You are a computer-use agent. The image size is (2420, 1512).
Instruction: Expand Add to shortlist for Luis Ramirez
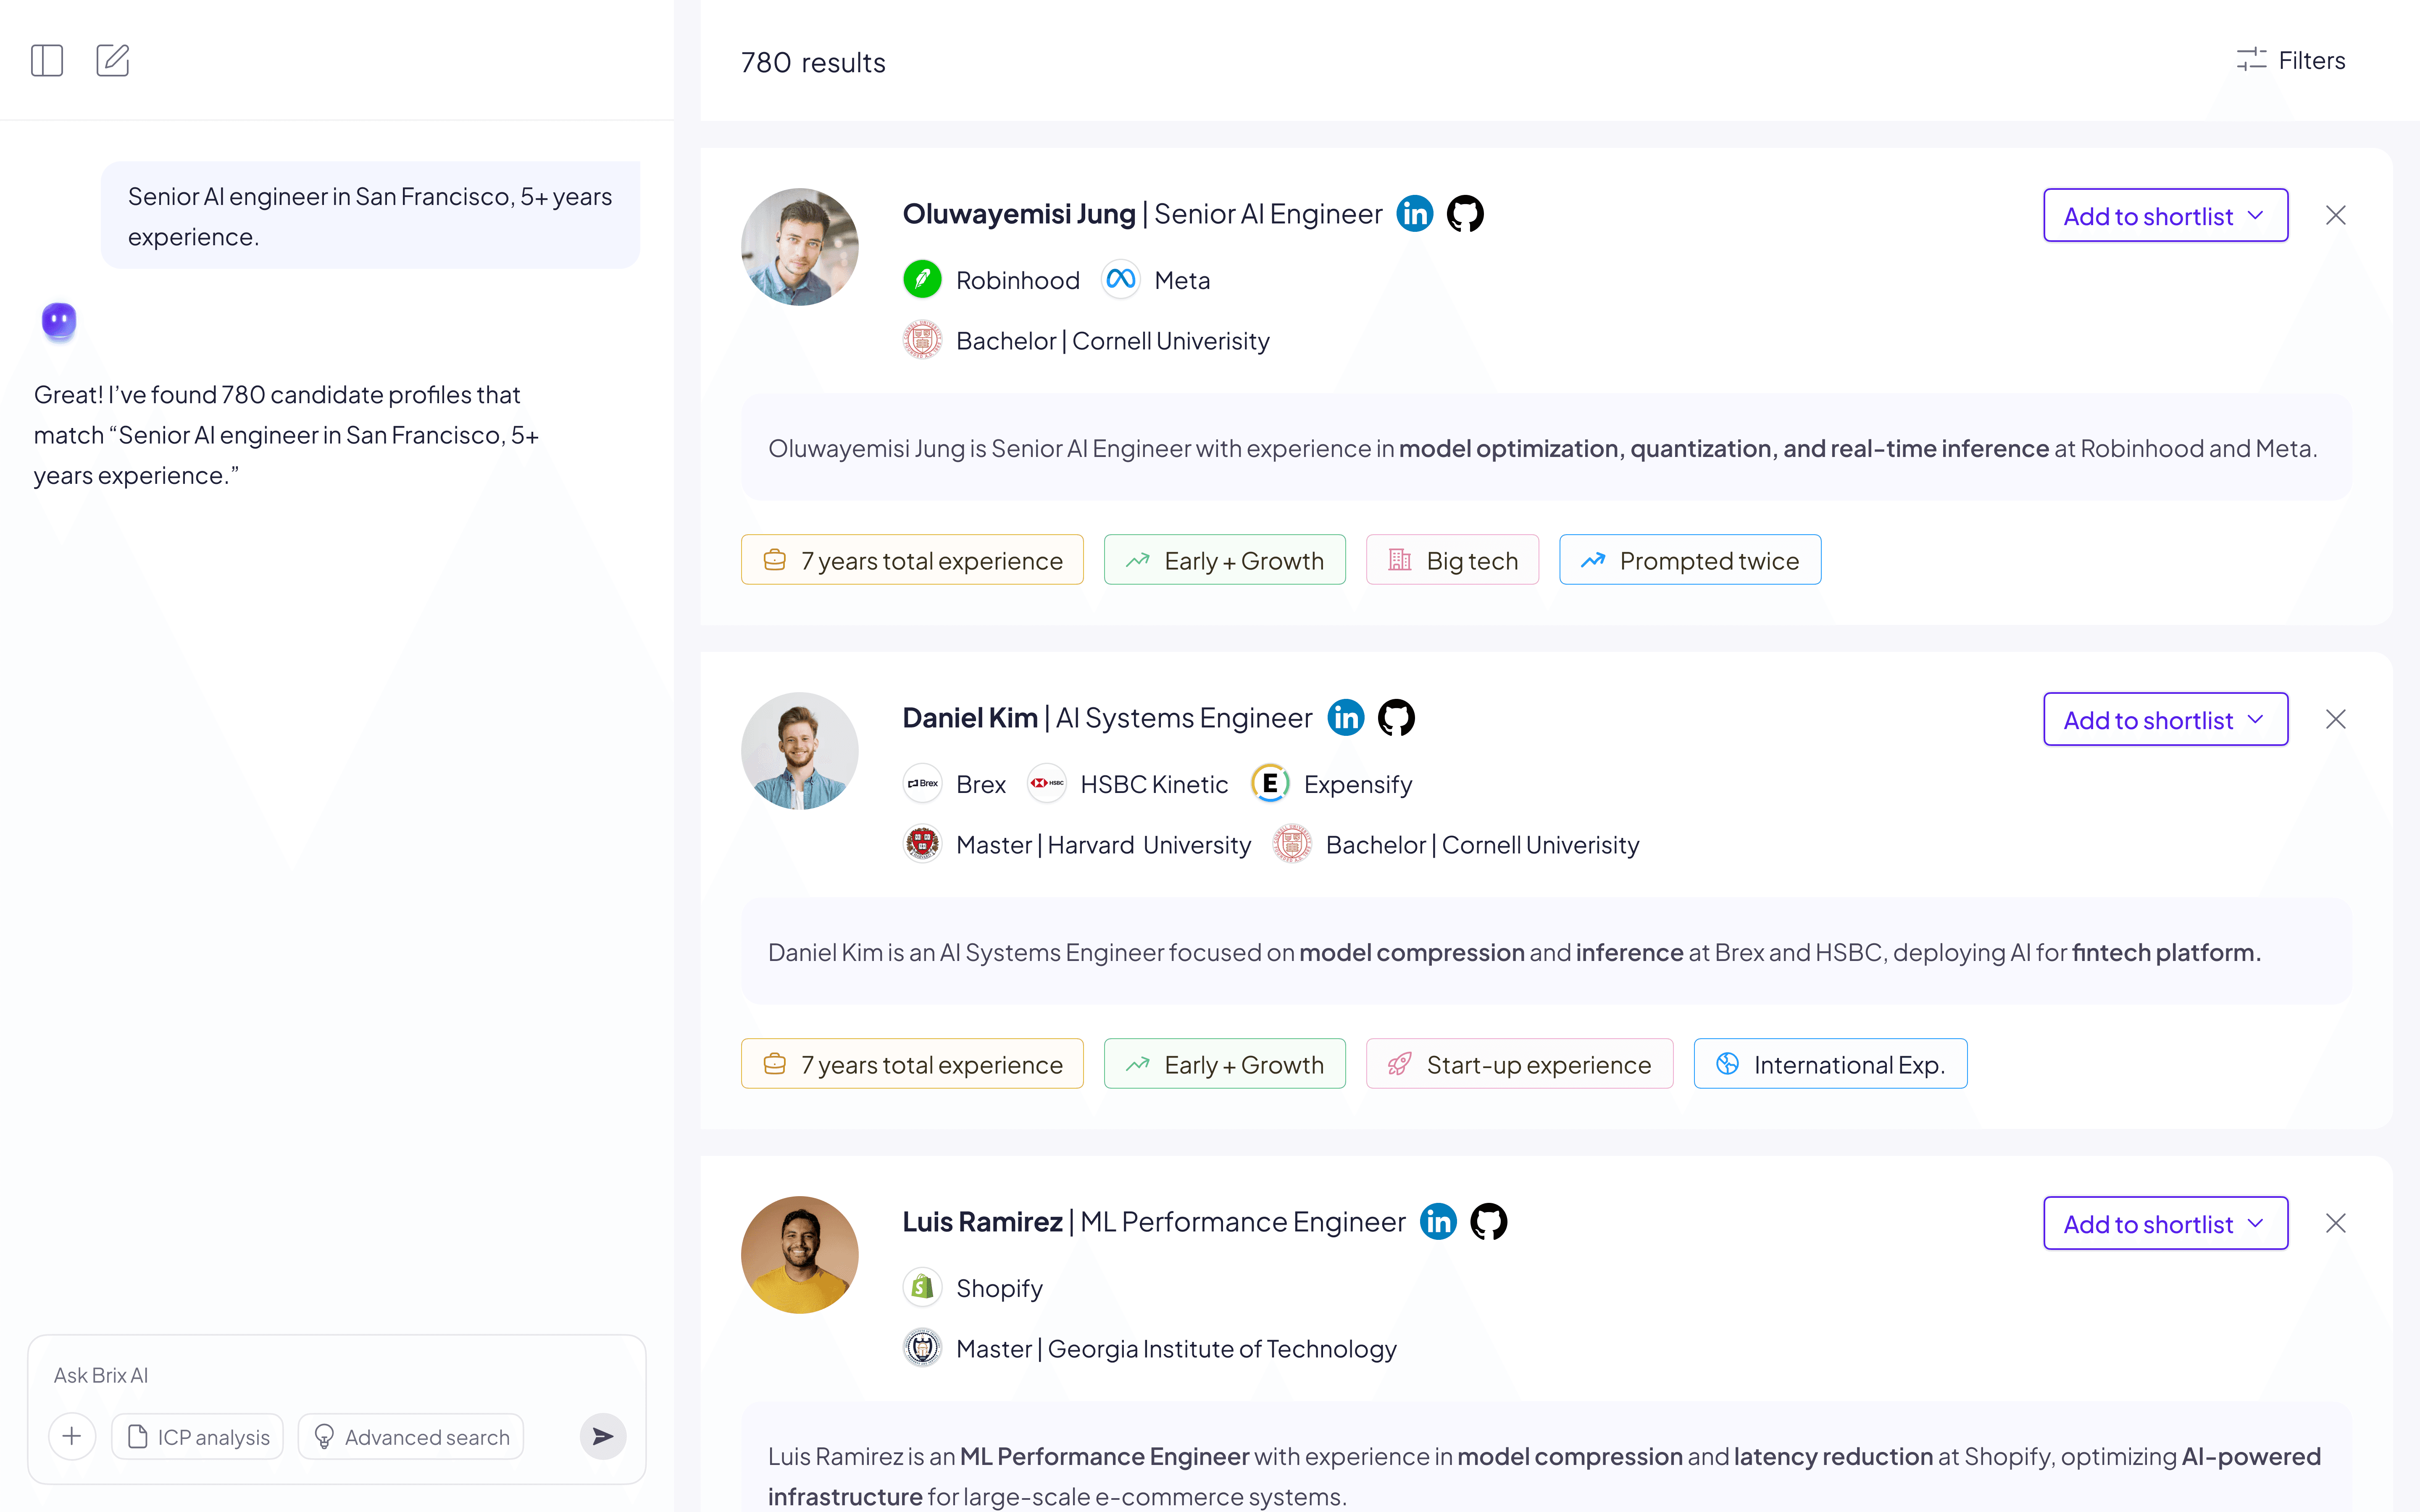point(2165,1224)
